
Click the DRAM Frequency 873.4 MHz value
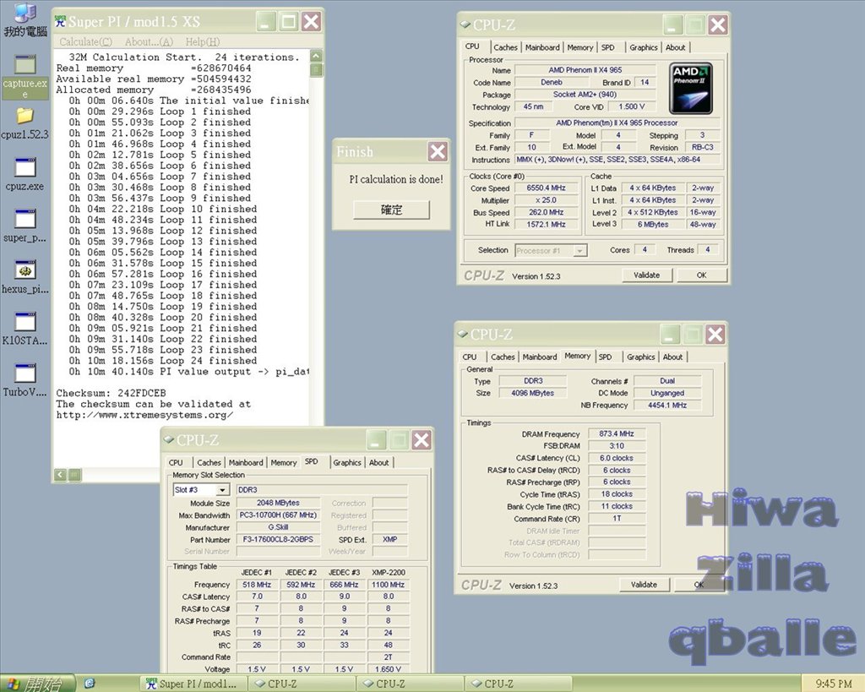616,433
